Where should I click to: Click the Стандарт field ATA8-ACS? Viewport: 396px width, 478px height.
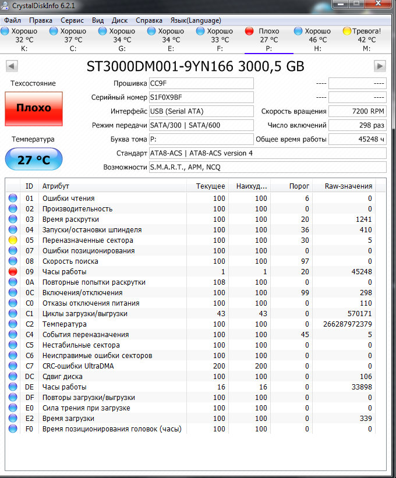tap(268, 153)
